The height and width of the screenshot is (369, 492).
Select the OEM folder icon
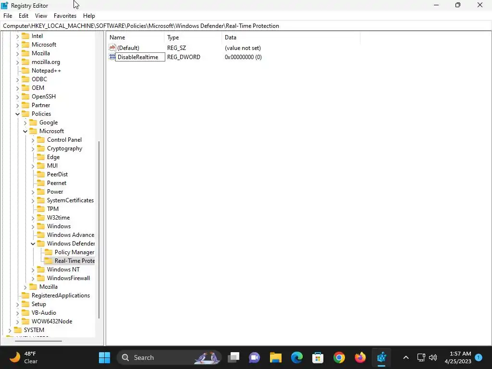[25, 87]
